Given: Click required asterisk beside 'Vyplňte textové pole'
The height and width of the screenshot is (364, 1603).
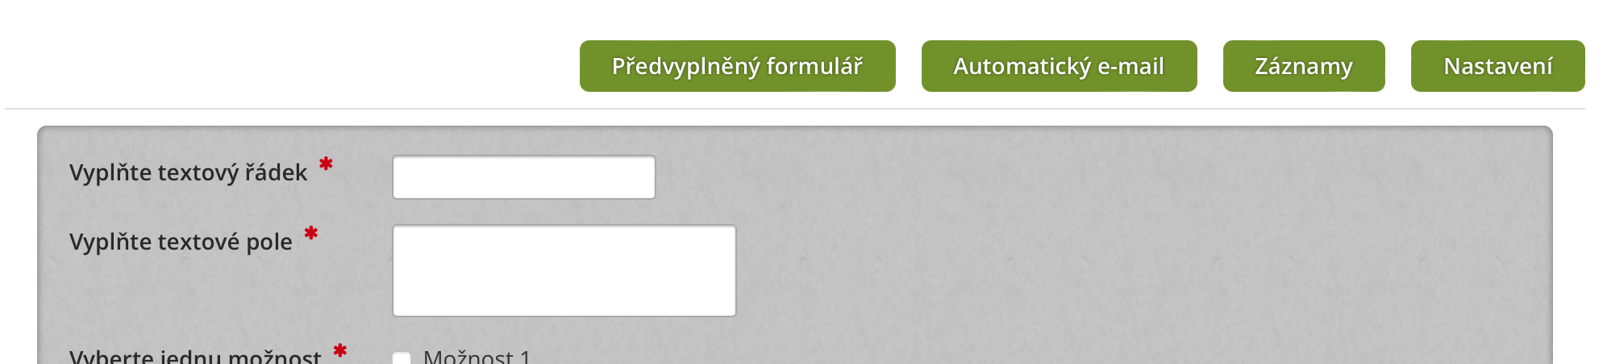Looking at the screenshot, I should [311, 234].
